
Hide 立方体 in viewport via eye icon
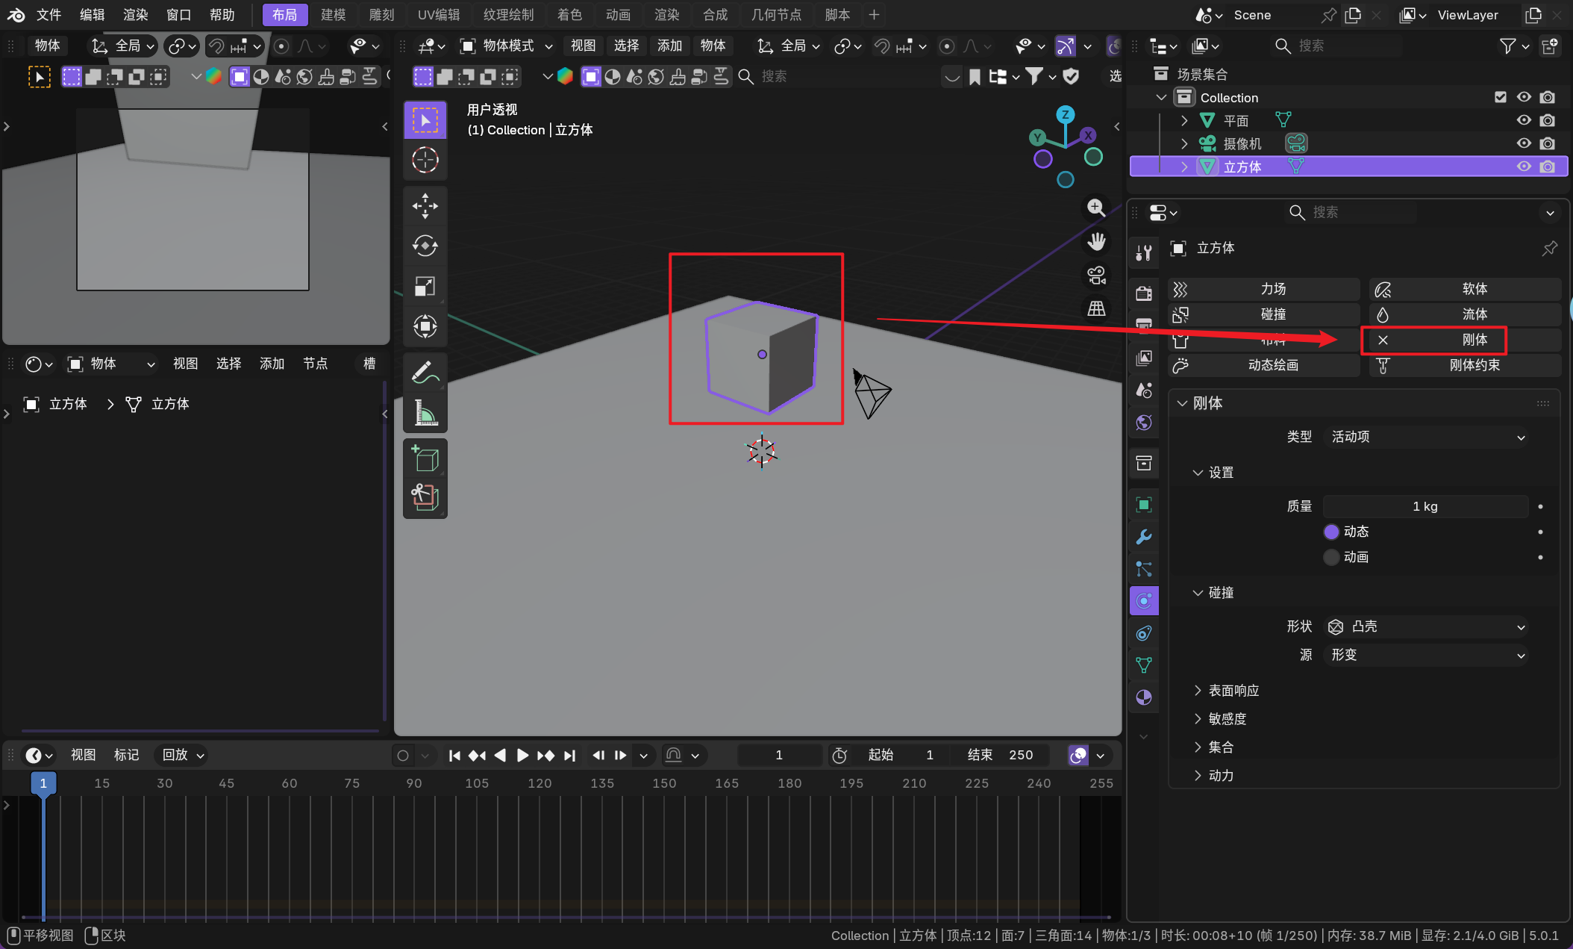[x=1524, y=167]
